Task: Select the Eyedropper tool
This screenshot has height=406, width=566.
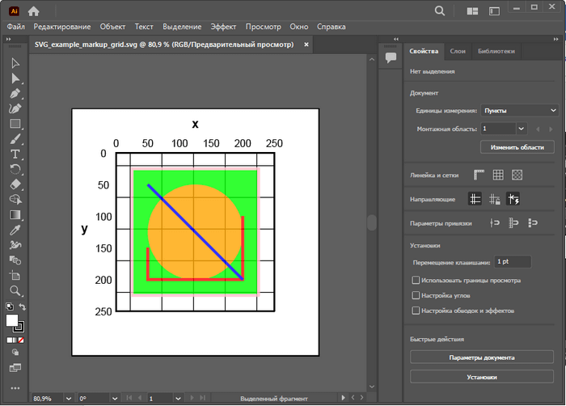Action: [x=15, y=230]
